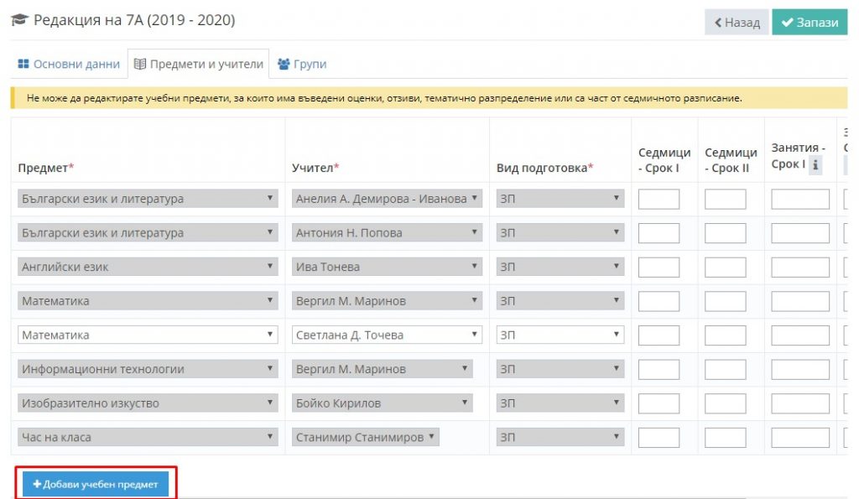
Task: Open the Английски език subject dropdown
Action: coord(148,267)
